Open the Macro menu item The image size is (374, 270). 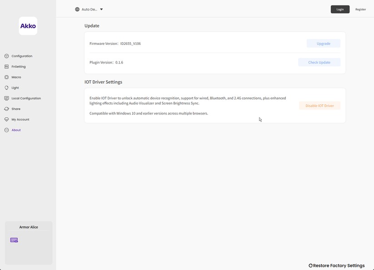16,77
